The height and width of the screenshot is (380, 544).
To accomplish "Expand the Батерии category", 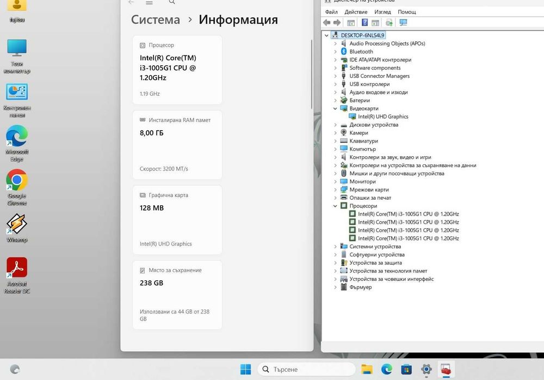I will (335, 100).
